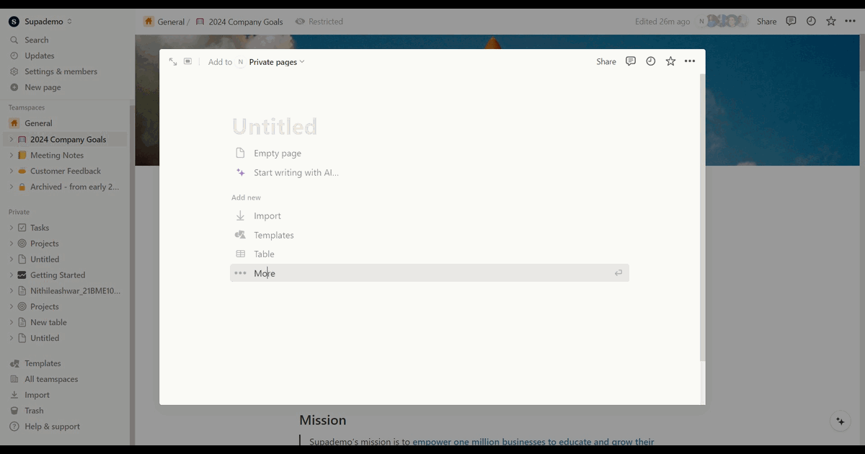
Task: Click the modal Share button
Action: tap(606, 62)
